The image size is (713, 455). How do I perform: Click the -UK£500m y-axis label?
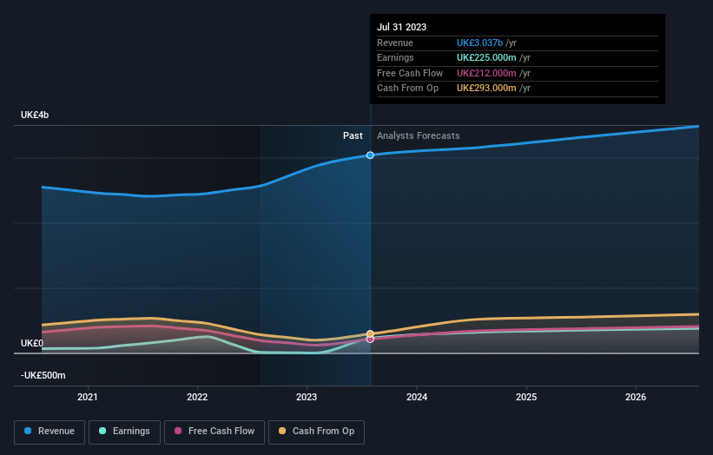coord(43,375)
